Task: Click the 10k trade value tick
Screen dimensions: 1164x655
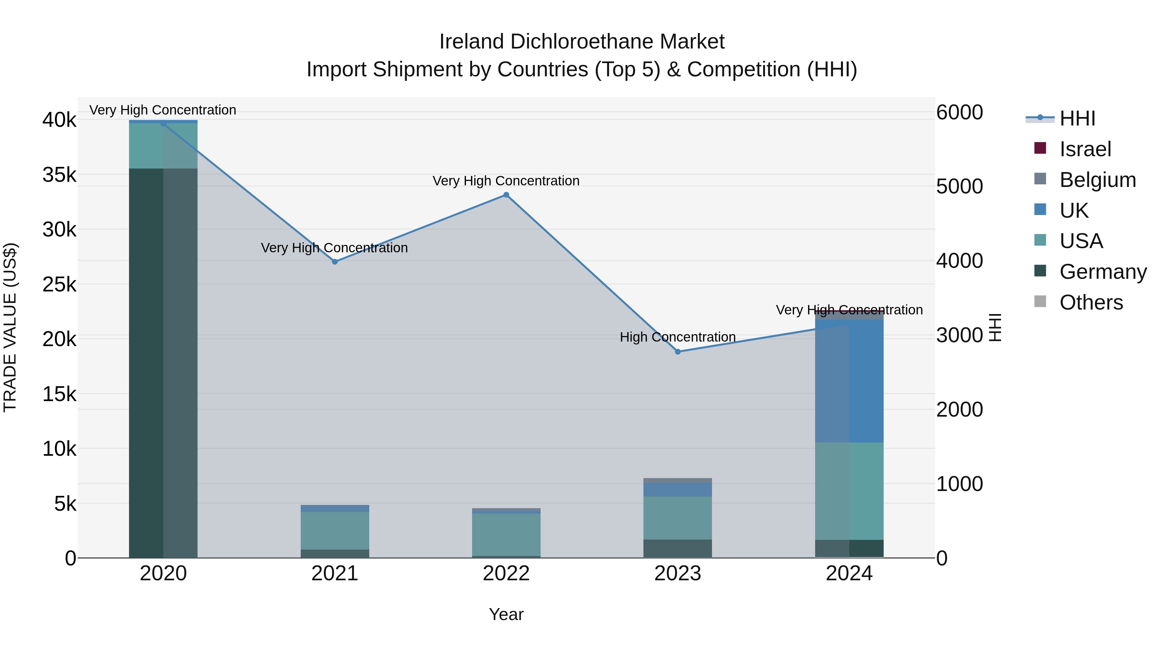Action: 59,449
